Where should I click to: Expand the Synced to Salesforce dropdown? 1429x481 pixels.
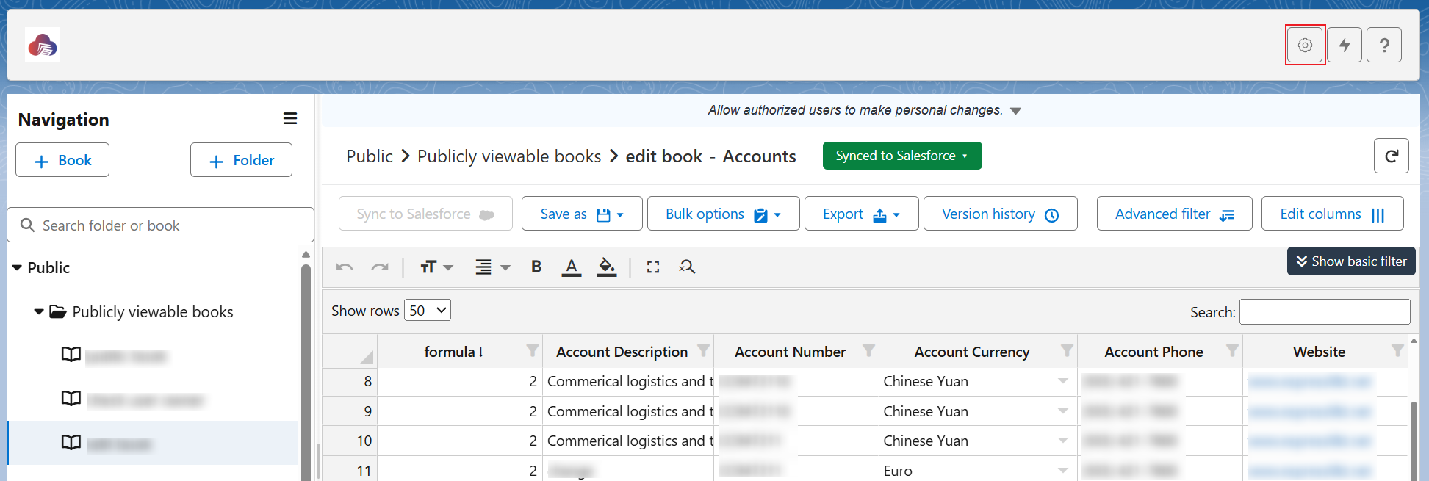pyautogui.click(x=901, y=156)
